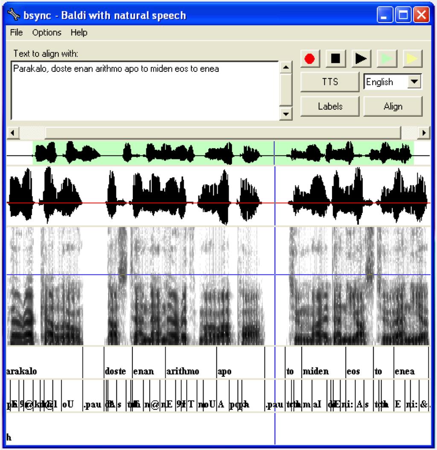
Task: Minimize the bsync window
Action: pos(385,15)
